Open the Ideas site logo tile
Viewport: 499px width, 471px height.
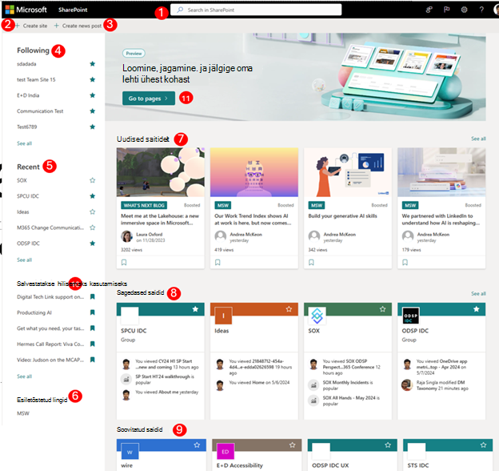pos(223,316)
